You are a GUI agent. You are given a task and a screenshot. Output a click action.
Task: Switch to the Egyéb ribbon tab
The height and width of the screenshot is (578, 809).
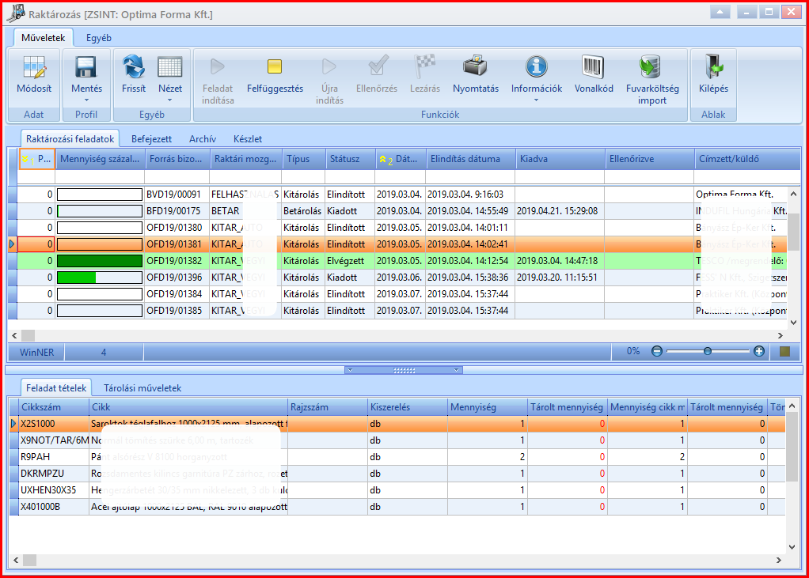click(x=98, y=38)
